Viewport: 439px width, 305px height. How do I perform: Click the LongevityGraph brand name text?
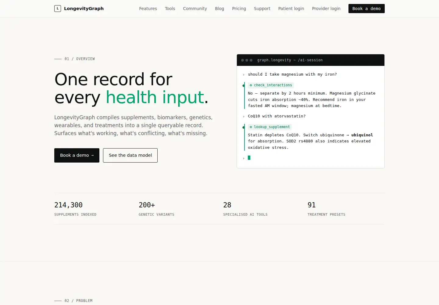[84, 9]
